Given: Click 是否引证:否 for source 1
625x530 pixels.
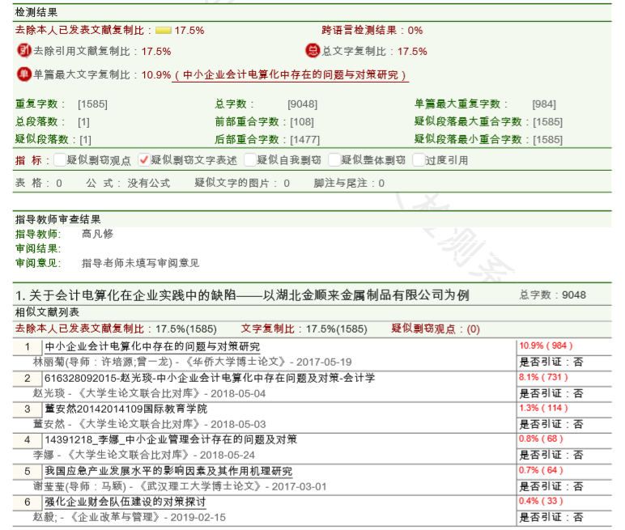Looking at the screenshot, I should [x=551, y=362].
